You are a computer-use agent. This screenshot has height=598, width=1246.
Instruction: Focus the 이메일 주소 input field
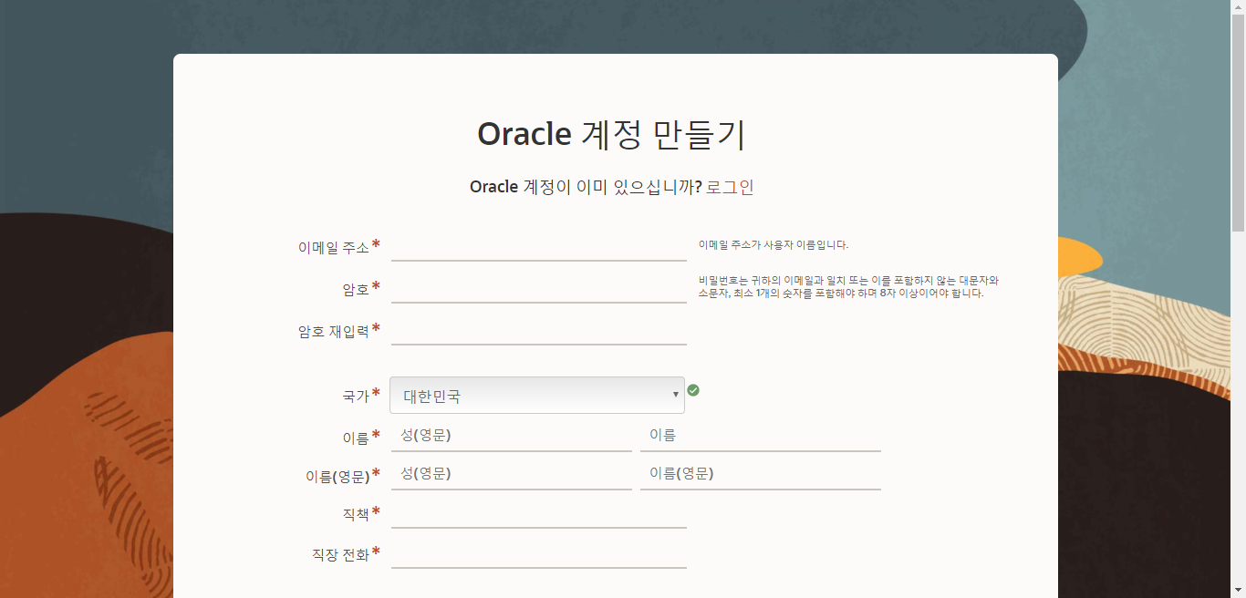pos(539,246)
